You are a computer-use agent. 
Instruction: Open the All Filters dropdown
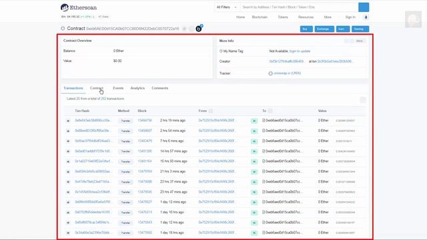(226, 7)
